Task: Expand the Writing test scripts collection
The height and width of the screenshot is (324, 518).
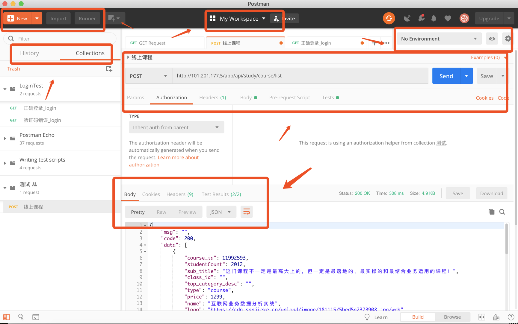Action: click(5, 163)
